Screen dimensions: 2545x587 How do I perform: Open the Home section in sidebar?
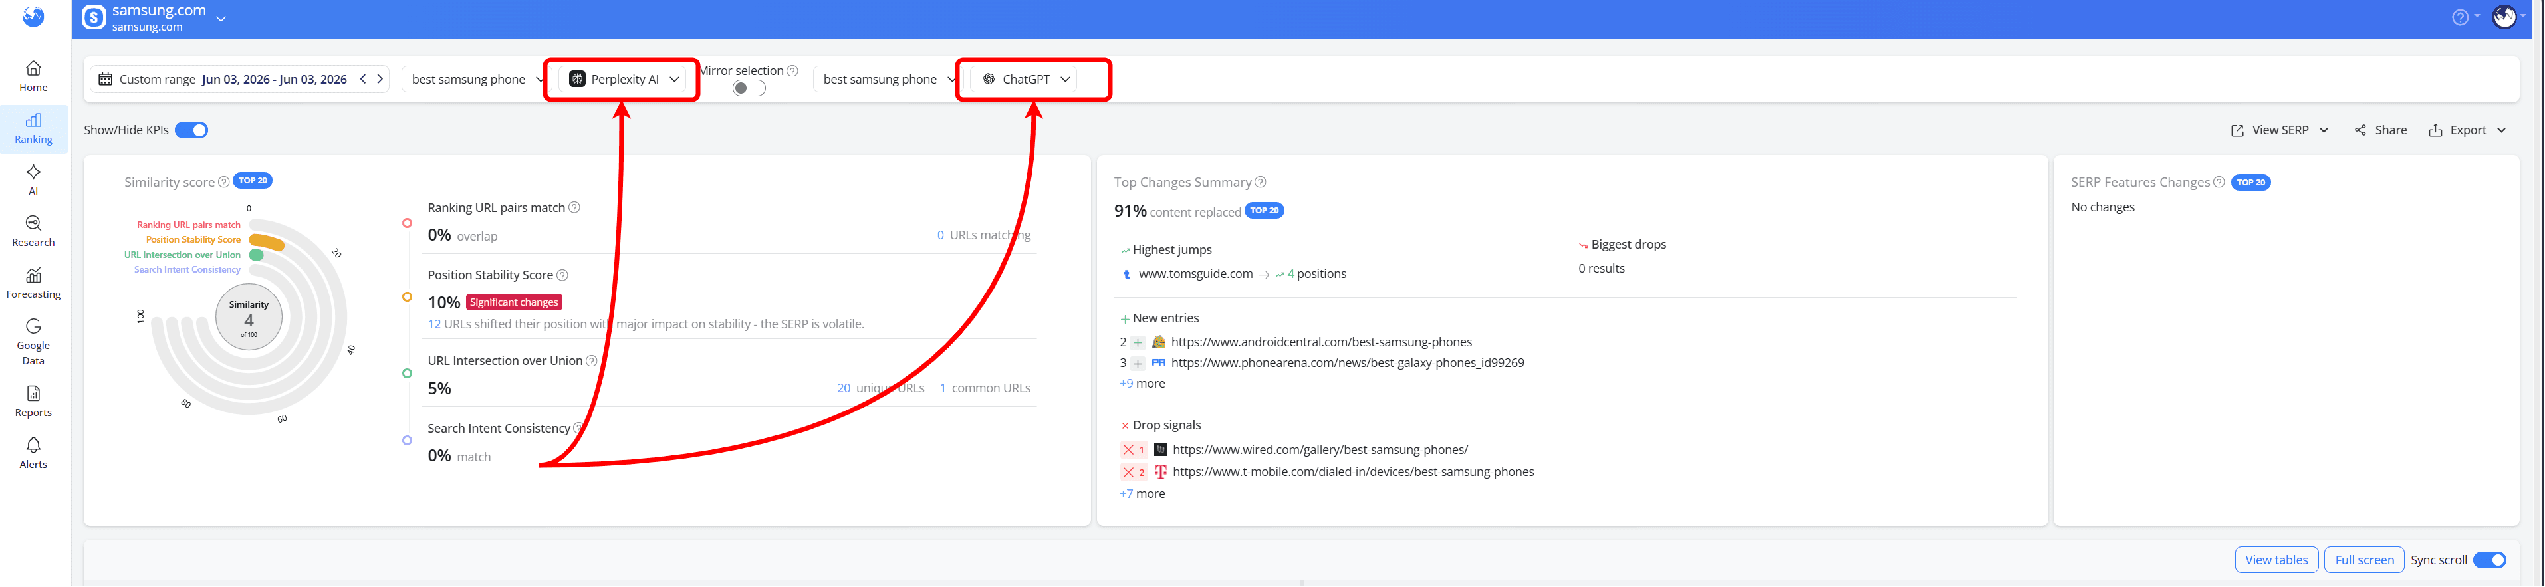click(x=33, y=77)
